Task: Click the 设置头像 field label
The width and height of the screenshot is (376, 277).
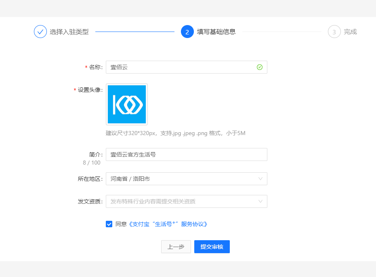Action: pyautogui.click(x=90, y=90)
